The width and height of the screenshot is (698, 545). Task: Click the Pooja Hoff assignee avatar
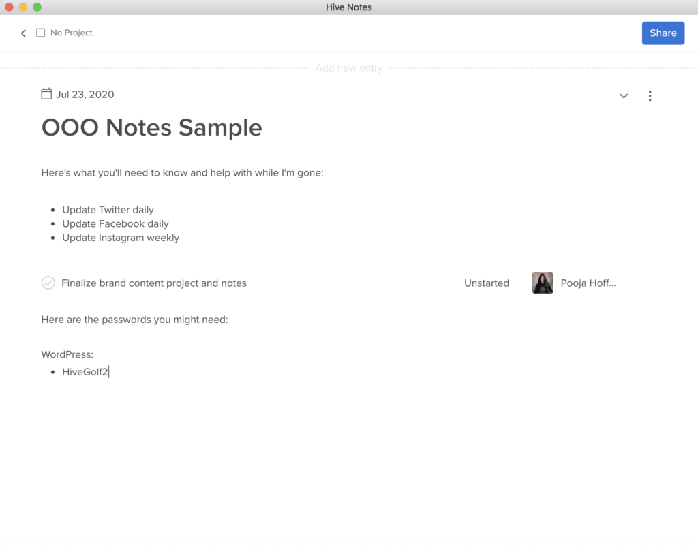543,283
